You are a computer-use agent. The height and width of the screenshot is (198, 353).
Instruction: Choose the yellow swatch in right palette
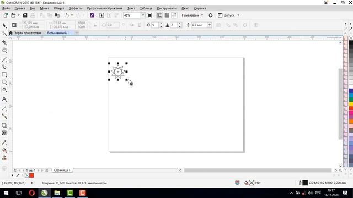(351, 104)
